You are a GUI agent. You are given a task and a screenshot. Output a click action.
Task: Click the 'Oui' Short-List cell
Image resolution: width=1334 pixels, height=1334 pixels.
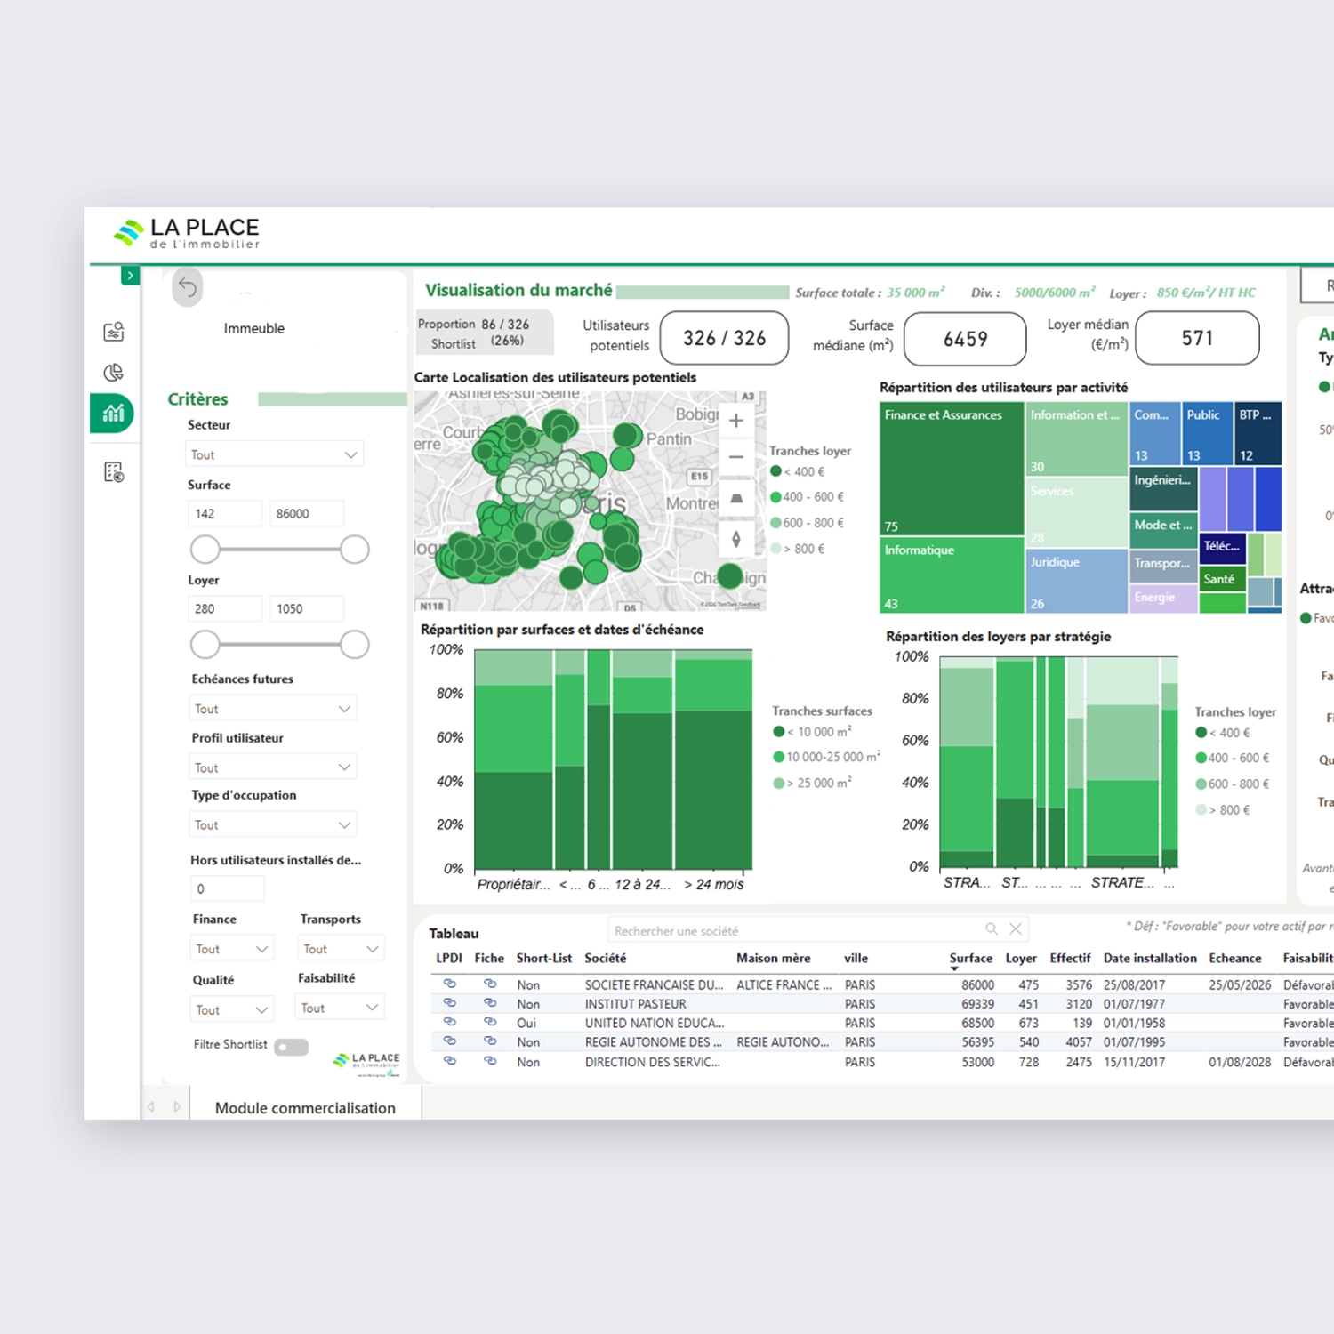pyautogui.click(x=526, y=1023)
